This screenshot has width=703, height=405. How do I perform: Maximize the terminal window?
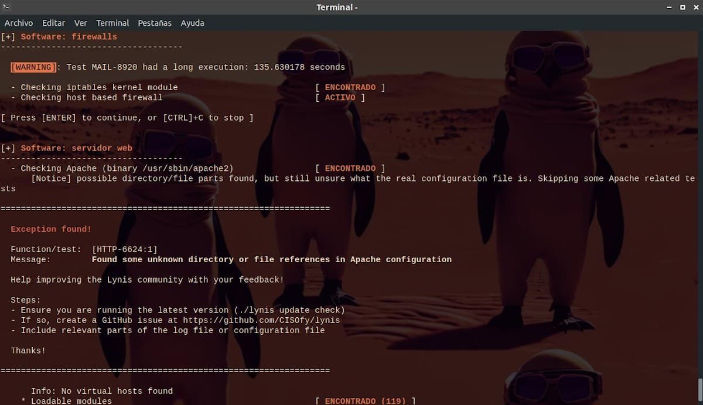coord(682,7)
